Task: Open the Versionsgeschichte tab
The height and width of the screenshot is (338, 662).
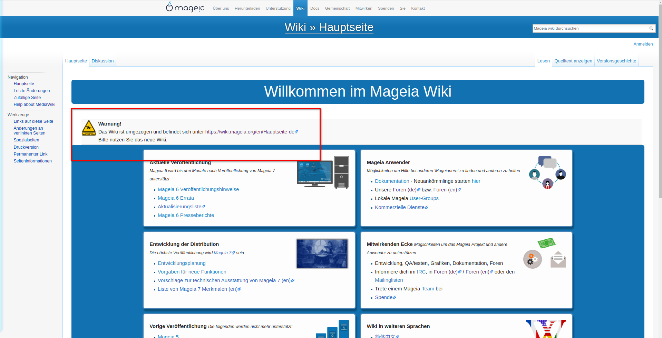Action: (x=616, y=61)
